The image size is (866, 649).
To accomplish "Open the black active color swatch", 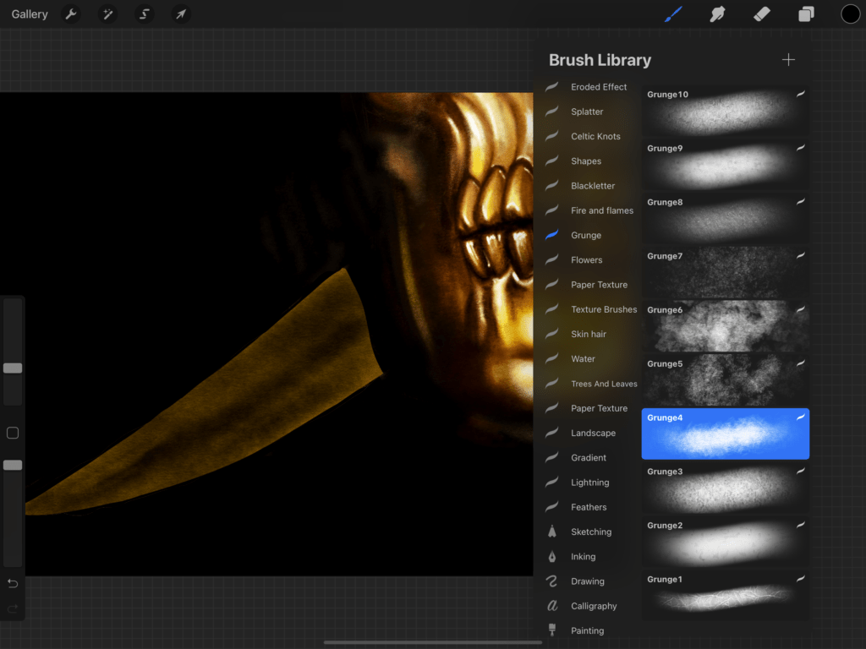I will (850, 14).
